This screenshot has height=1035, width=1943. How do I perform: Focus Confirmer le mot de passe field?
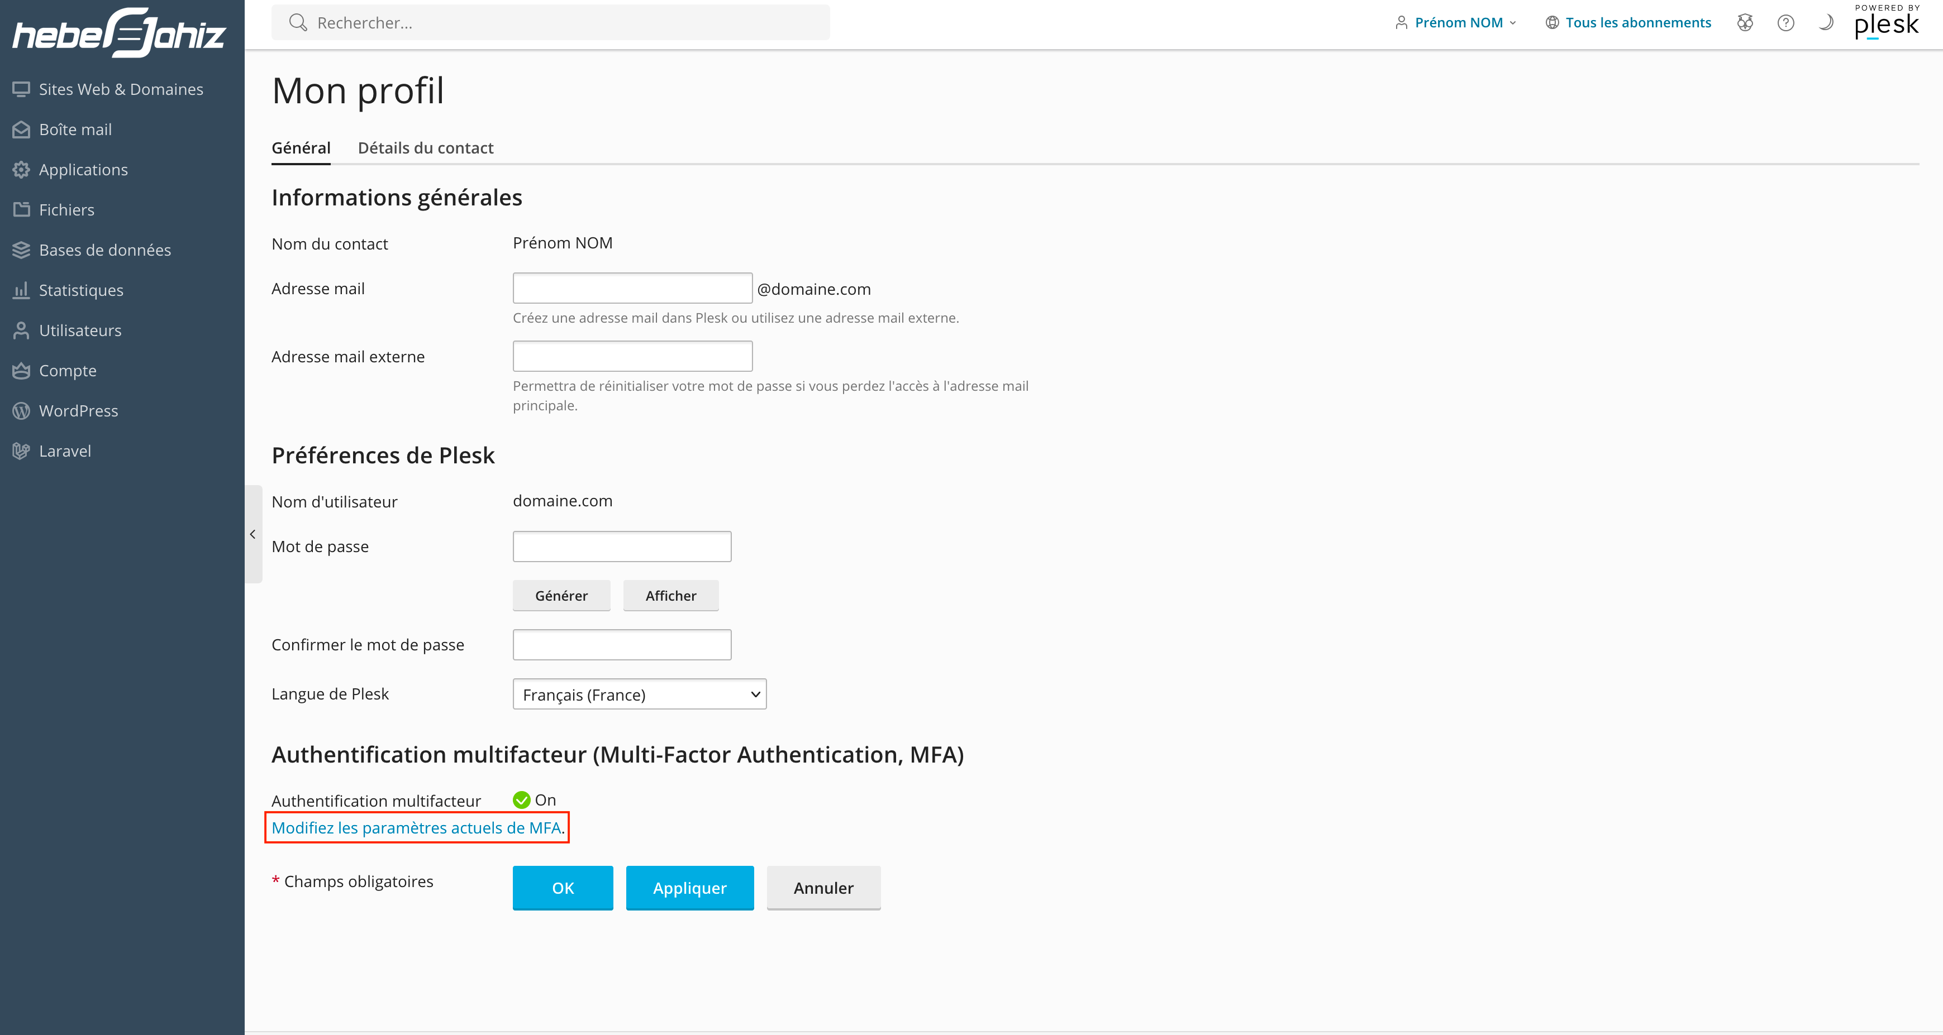pos(622,645)
